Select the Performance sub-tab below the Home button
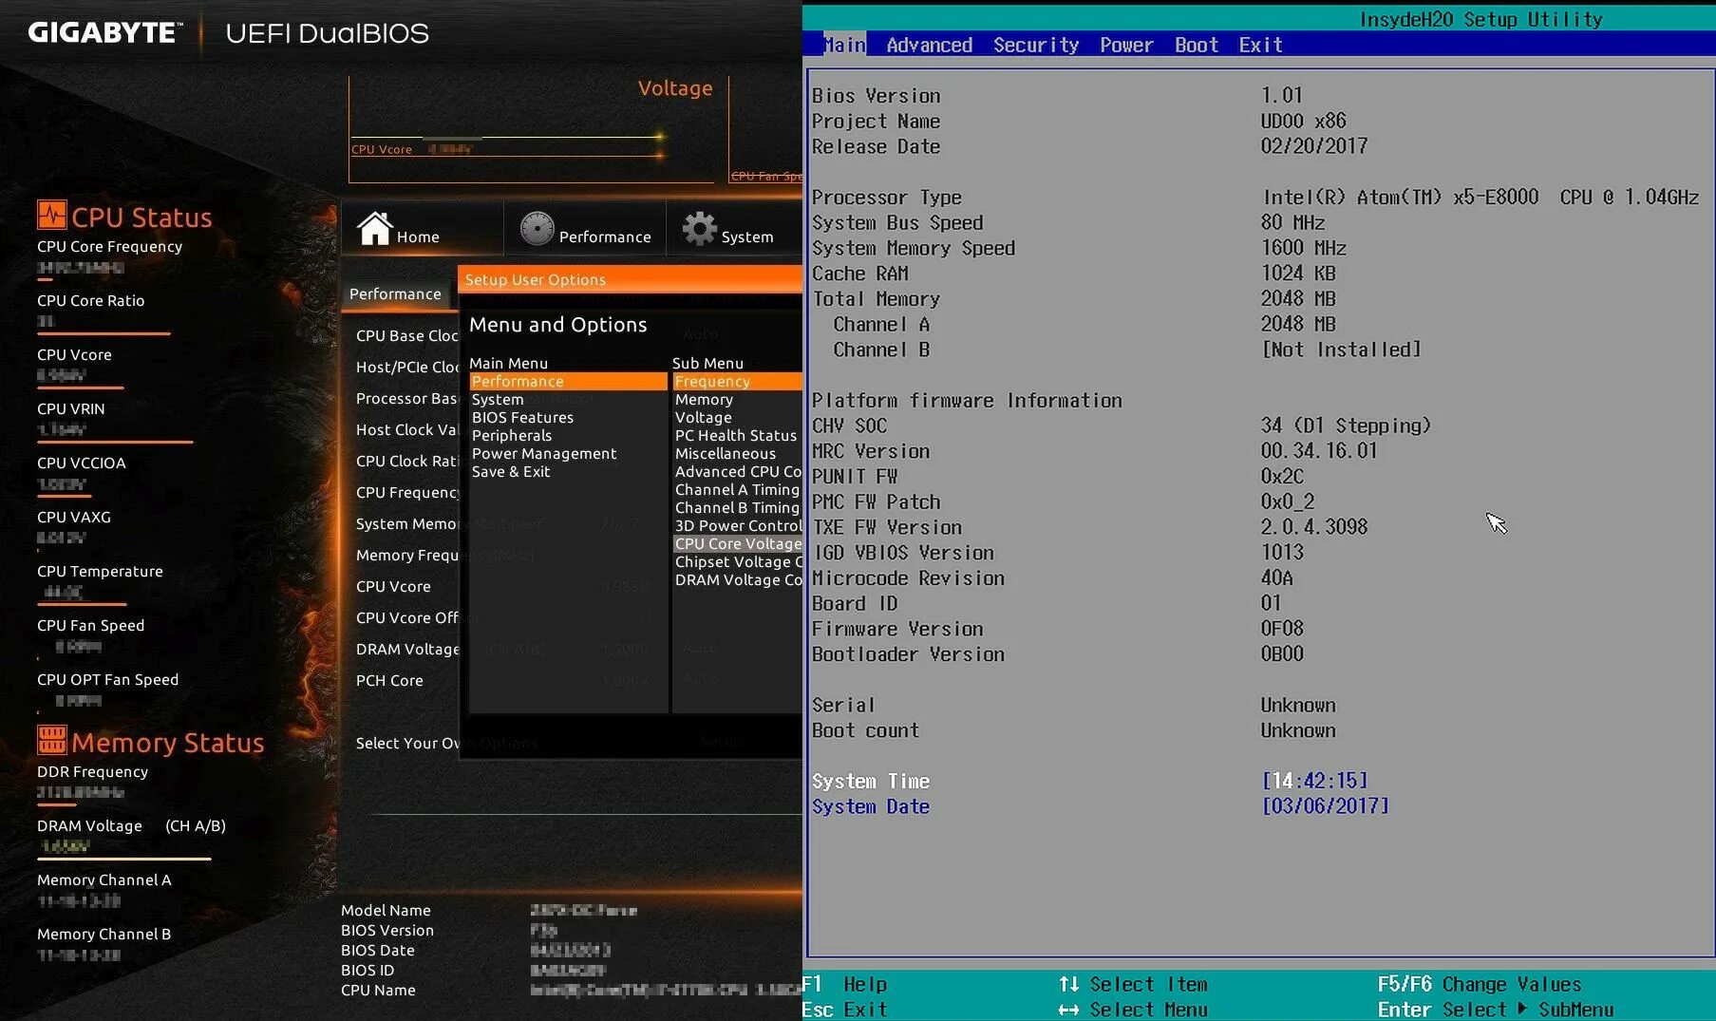The width and height of the screenshot is (1716, 1021). point(396,294)
